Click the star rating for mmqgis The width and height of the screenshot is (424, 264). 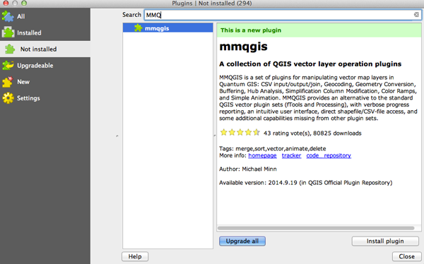coord(240,133)
